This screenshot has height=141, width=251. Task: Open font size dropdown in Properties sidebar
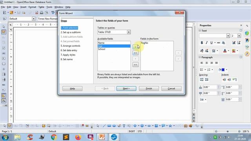click(x=239, y=36)
